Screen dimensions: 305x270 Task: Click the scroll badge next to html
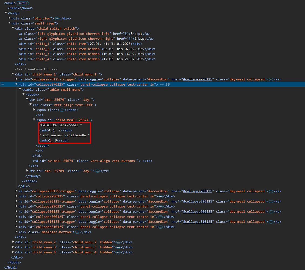pyautogui.click(x=22, y=3)
